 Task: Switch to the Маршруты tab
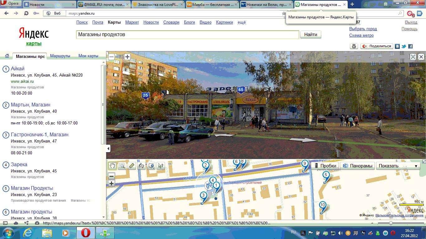click(60, 56)
